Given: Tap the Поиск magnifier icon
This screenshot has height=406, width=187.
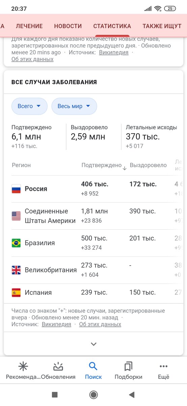Looking at the screenshot, I should coord(93,366).
